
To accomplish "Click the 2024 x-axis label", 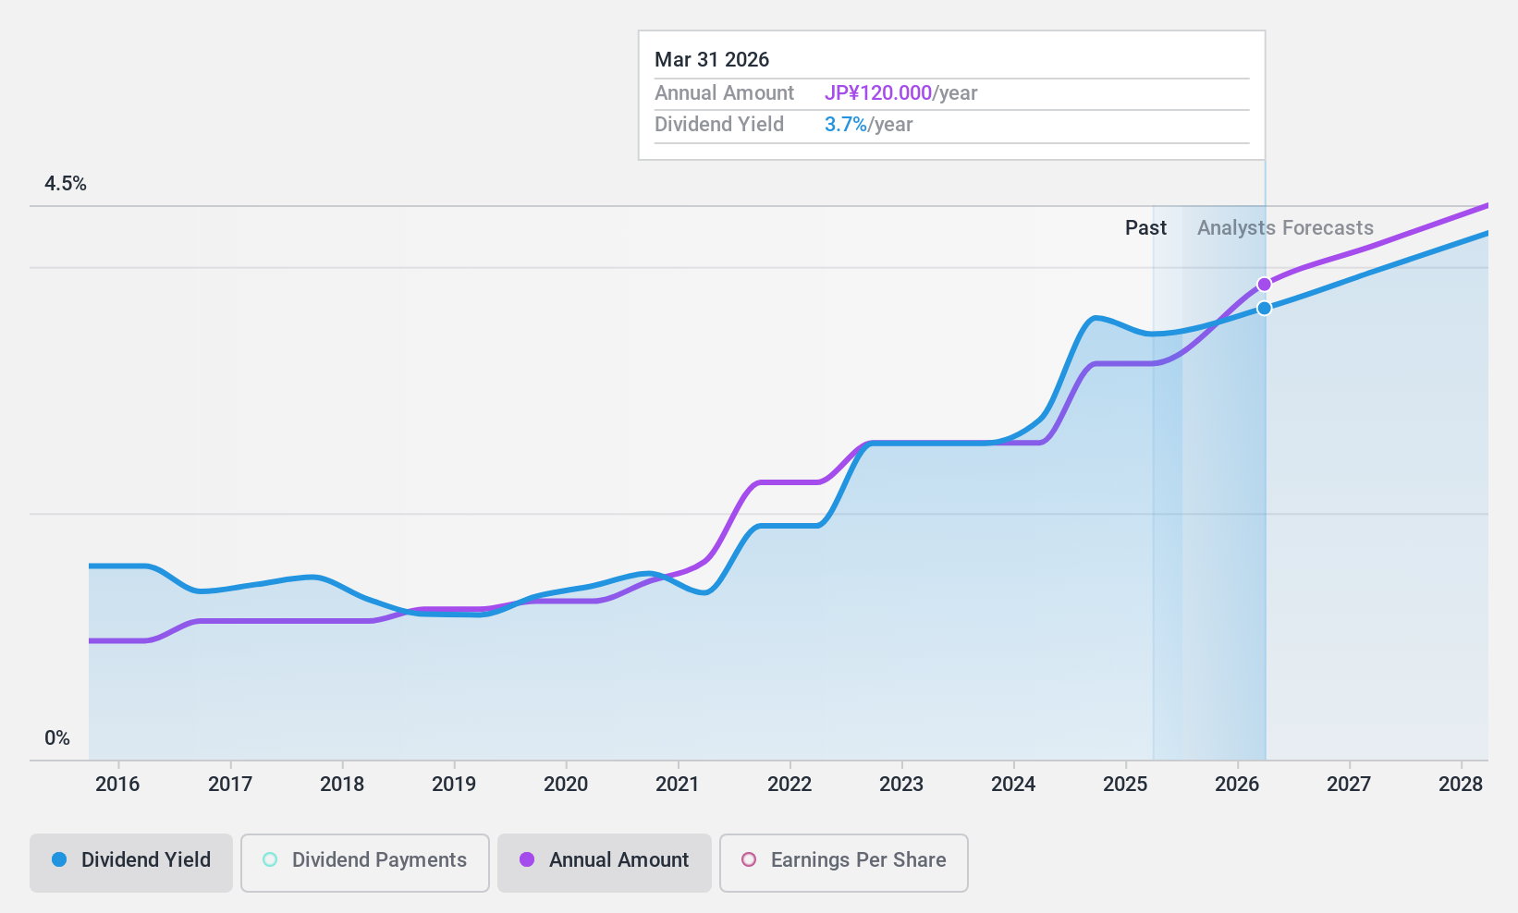I will pos(1013,784).
